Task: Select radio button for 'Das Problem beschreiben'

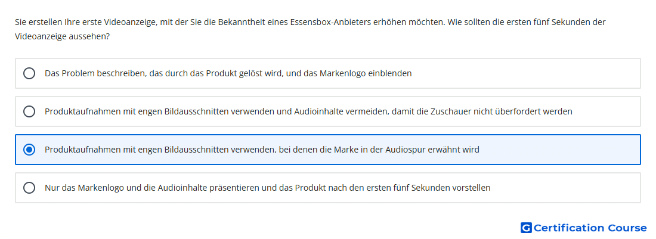Action: click(29, 73)
